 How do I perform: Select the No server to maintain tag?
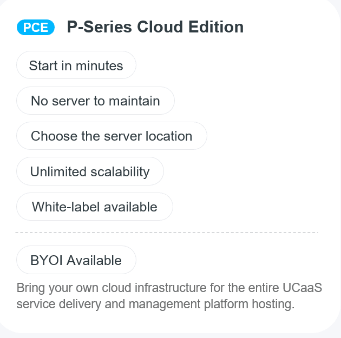point(95,101)
